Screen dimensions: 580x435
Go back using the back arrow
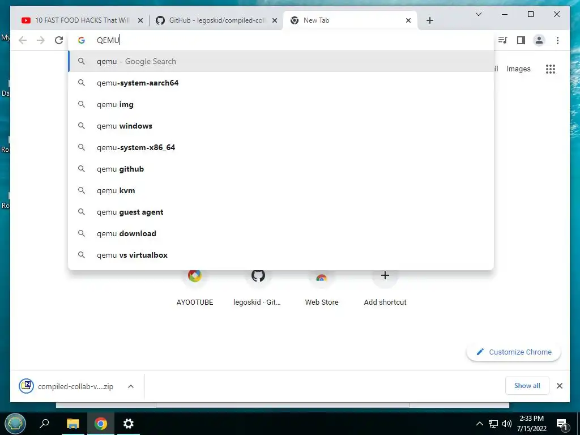point(23,40)
